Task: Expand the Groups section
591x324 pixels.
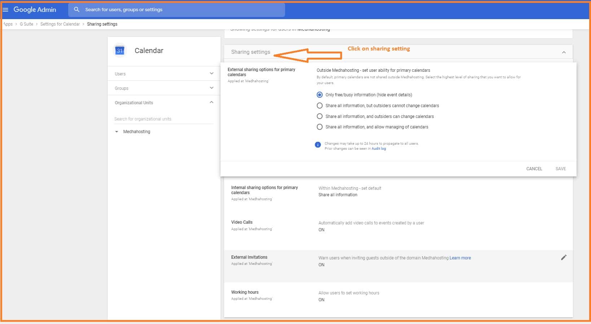Action: coord(211,88)
